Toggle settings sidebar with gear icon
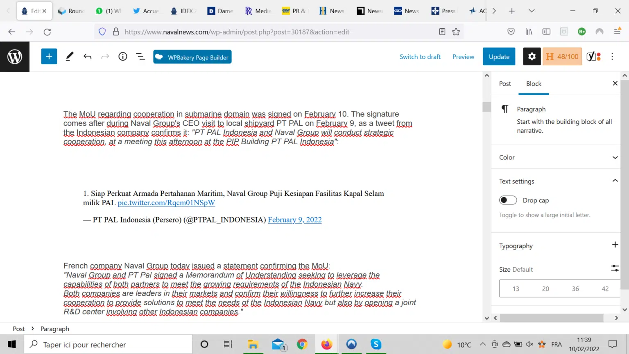 point(532,57)
